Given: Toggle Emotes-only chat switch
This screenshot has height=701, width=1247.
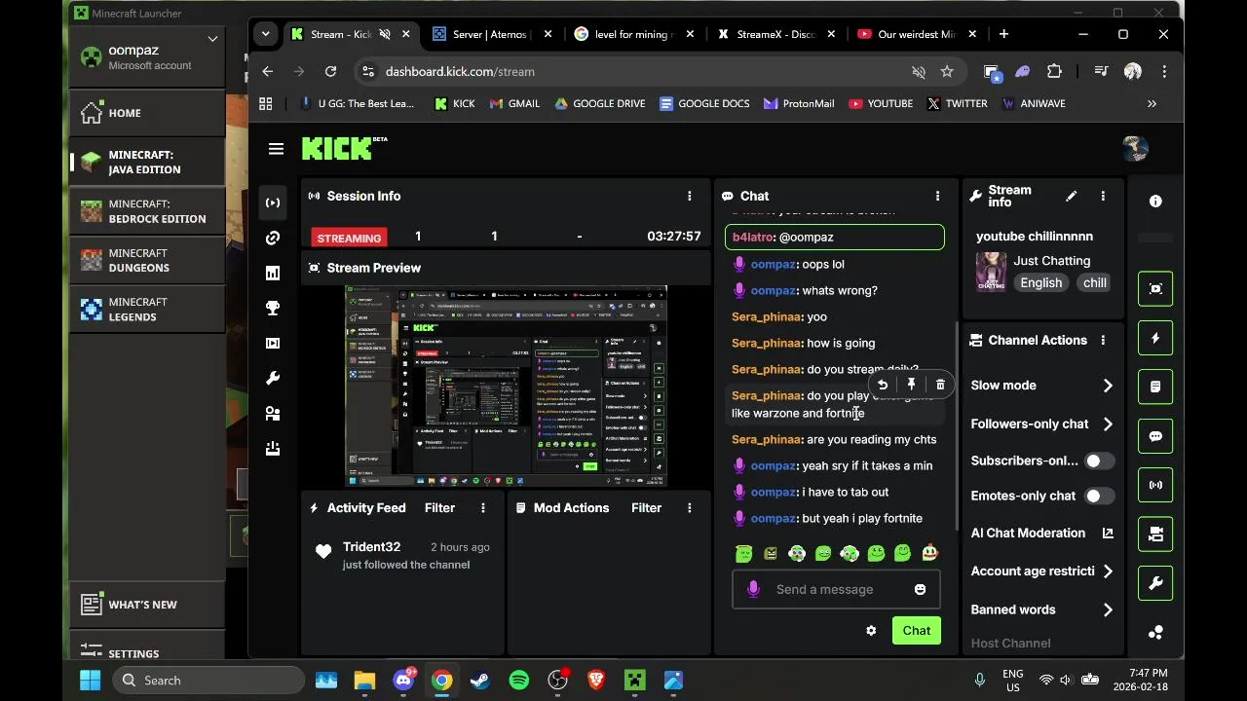Looking at the screenshot, I should pyautogui.click(x=1099, y=496).
